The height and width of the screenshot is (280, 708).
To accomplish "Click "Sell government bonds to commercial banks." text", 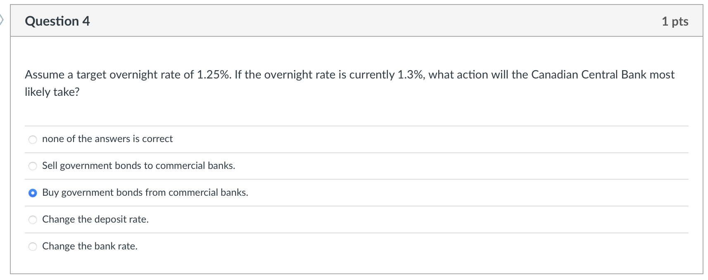I will point(138,166).
